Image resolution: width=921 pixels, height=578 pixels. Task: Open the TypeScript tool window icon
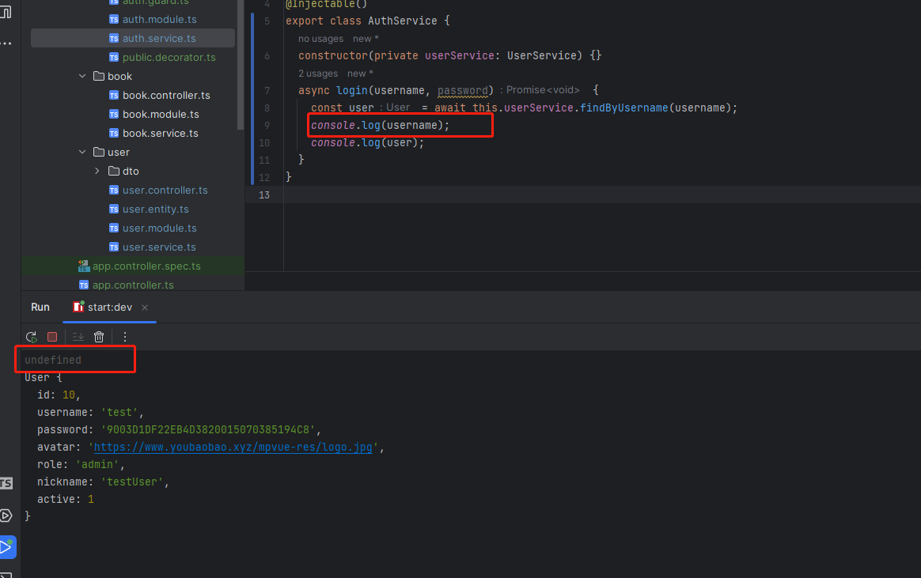coord(6,483)
